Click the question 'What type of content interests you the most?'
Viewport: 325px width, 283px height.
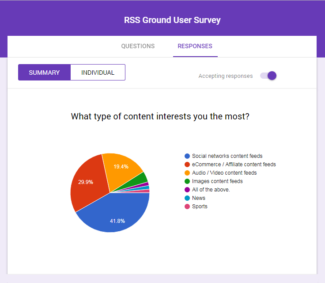(160, 116)
